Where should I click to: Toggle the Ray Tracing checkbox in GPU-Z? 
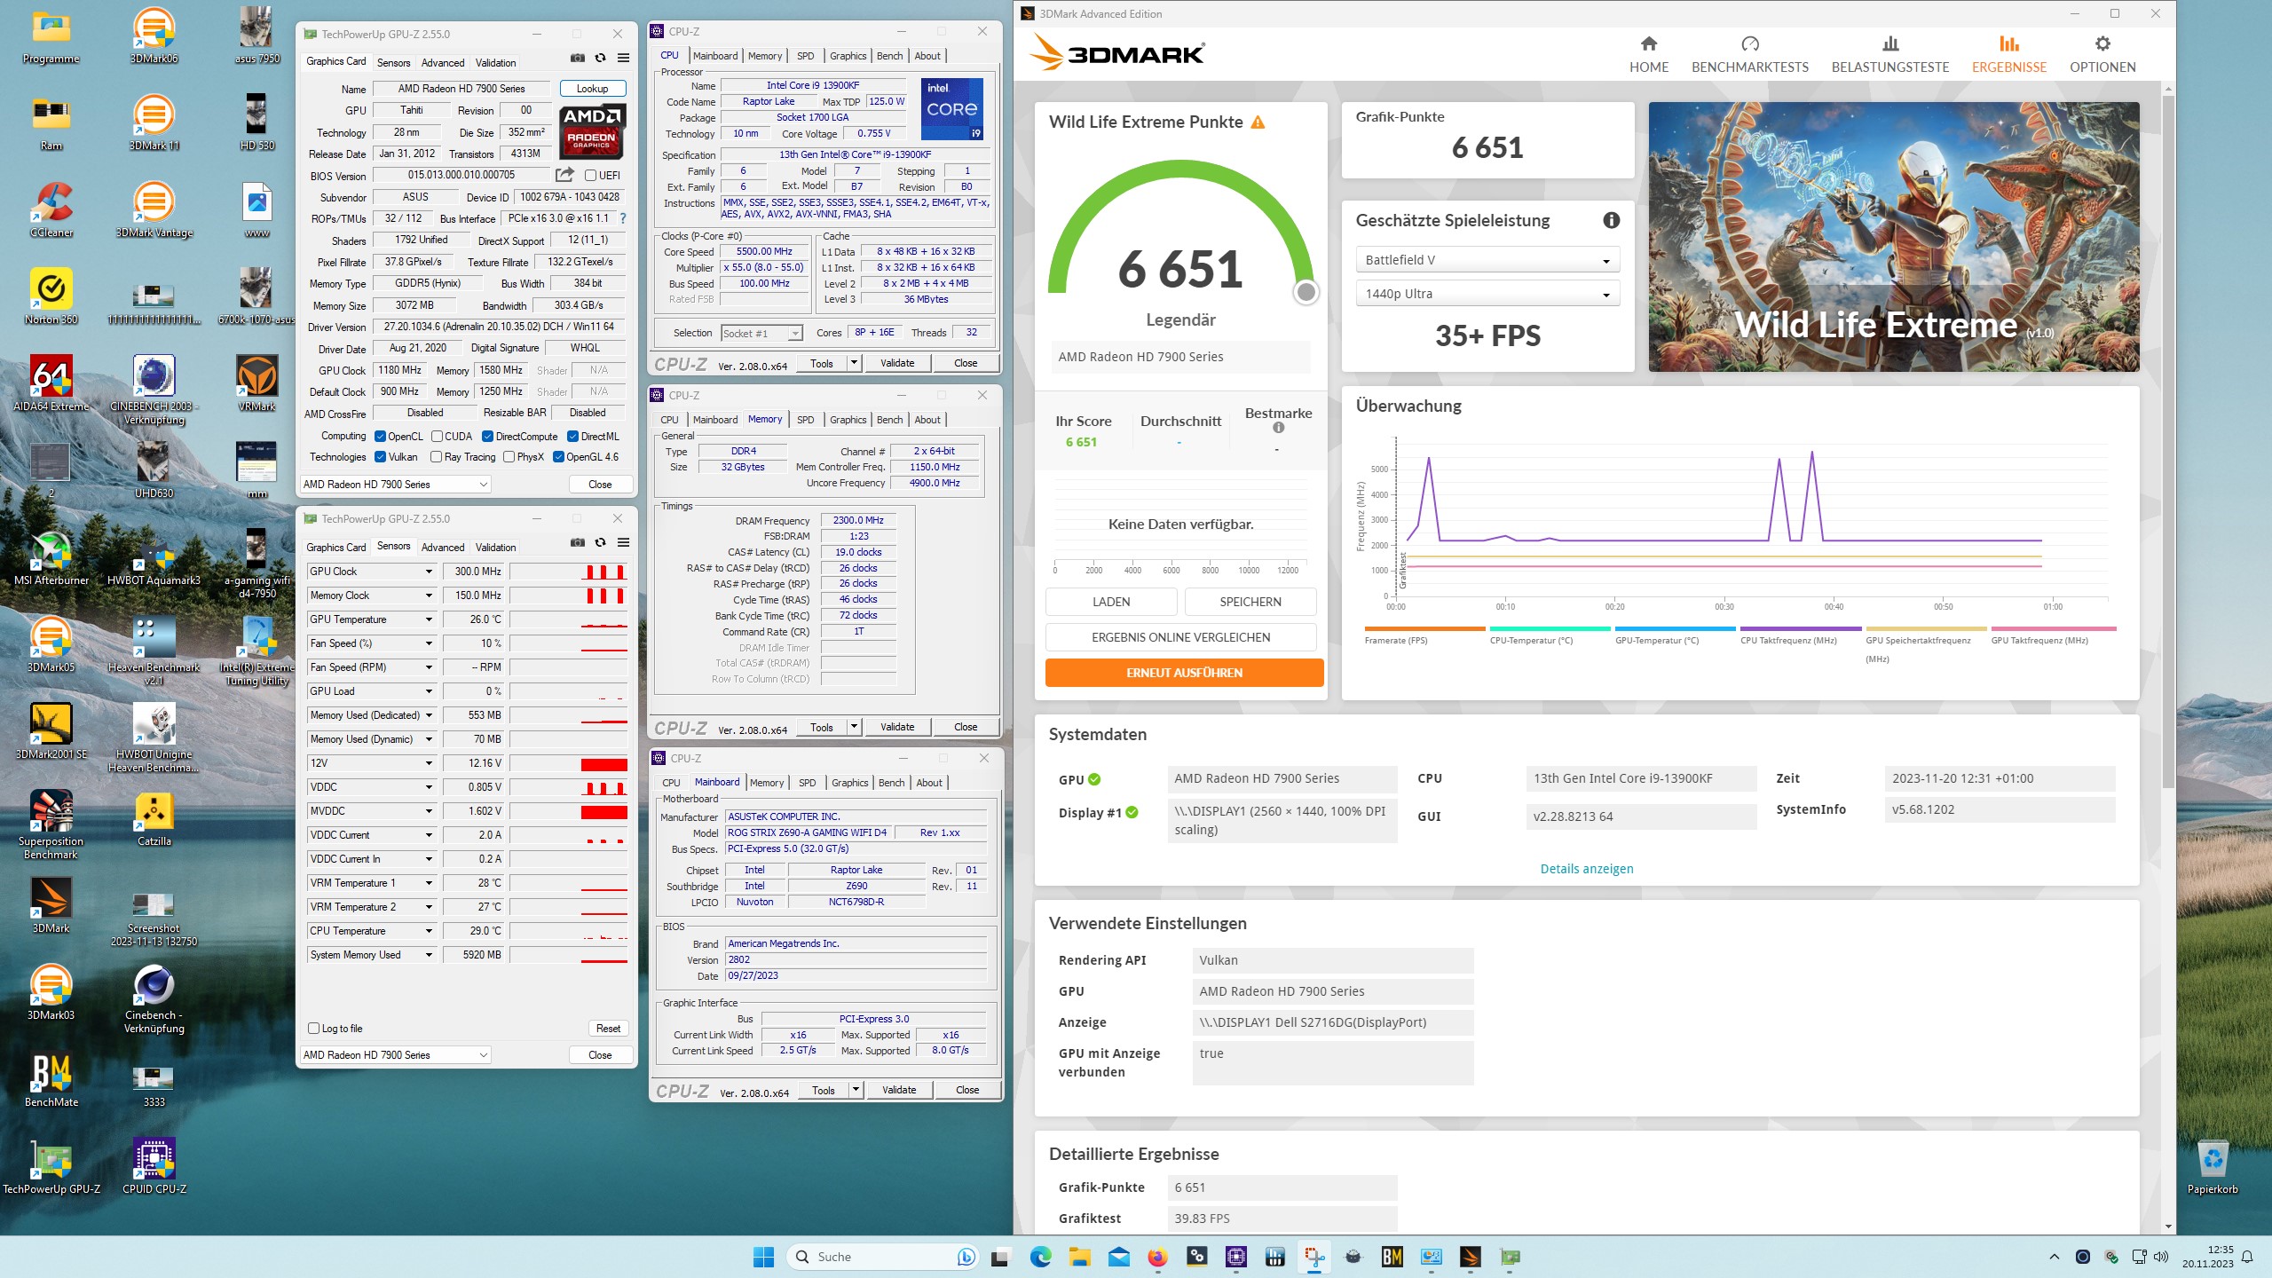coord(436,457)
